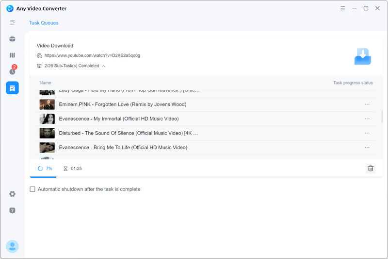This screenshot has height=259, width=388.
Task: Open the help question mark icon
Action: [x=12, y=210]
